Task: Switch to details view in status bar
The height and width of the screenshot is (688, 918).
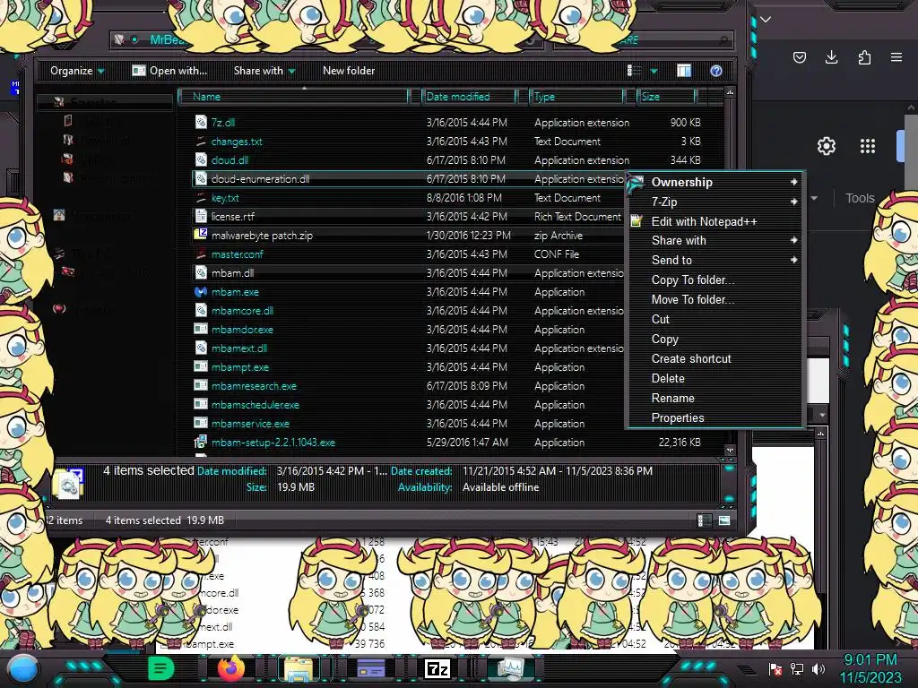Action: (x=704, y=520)
